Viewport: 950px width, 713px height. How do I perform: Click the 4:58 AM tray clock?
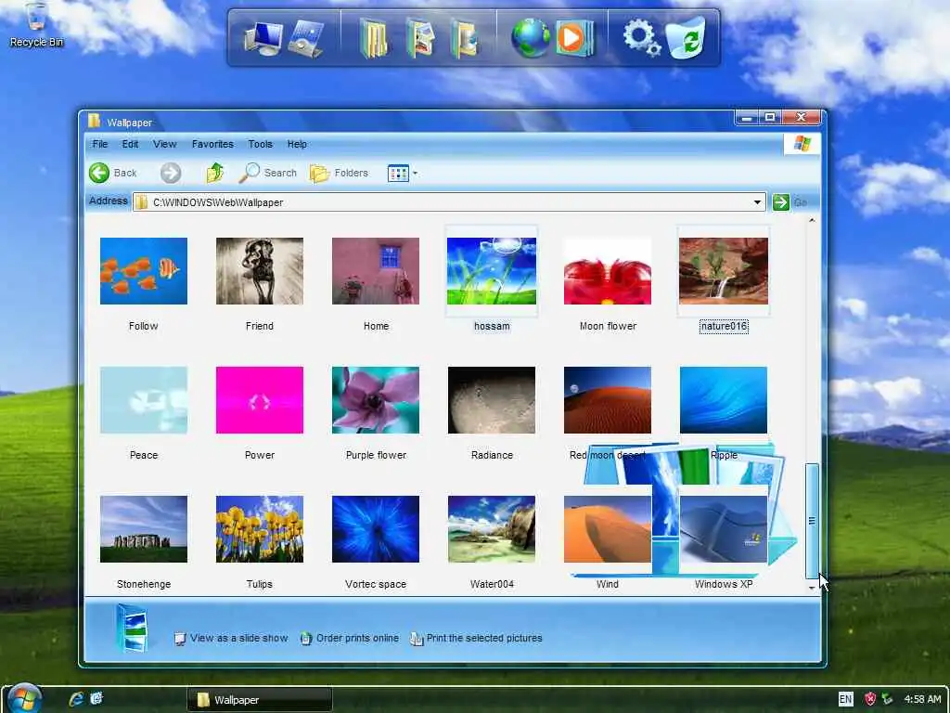point(922,699)
